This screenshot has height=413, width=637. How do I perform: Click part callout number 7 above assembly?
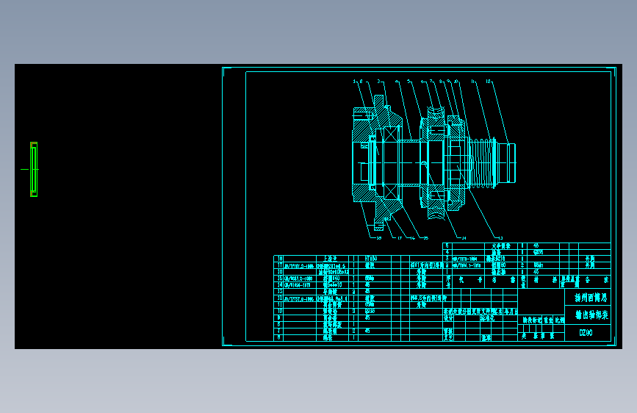coord(431,82)
